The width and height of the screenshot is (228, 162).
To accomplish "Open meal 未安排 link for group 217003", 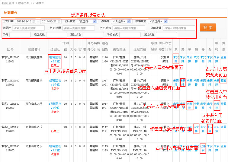I will click(210, 129).
